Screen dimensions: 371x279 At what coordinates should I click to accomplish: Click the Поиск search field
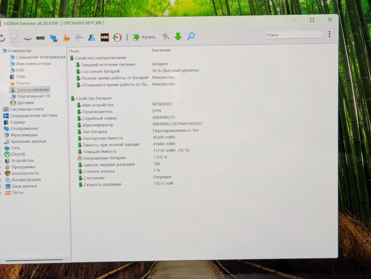click(x=293, y=35)
